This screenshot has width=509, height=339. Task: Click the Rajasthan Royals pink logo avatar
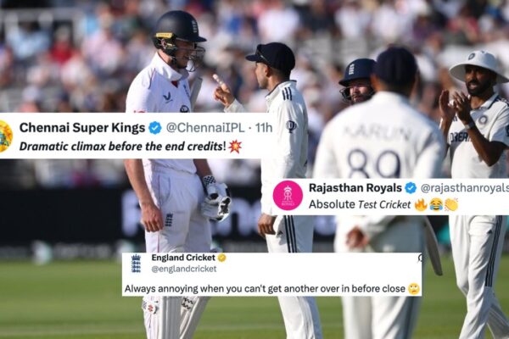(288, 195)
